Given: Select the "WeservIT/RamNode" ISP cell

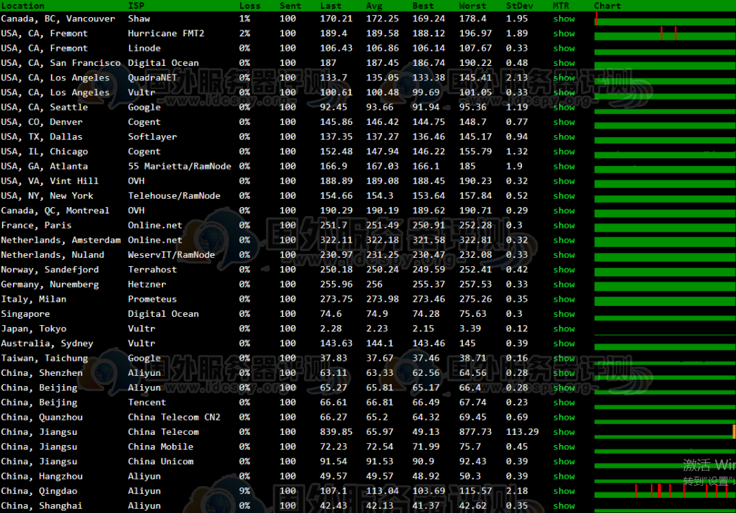Looking at the screenshot, I should [171, 255].
